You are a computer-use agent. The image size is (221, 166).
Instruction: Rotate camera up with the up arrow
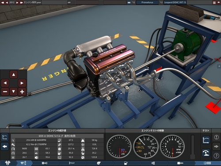pyautogui.click(x=14, y=74)
